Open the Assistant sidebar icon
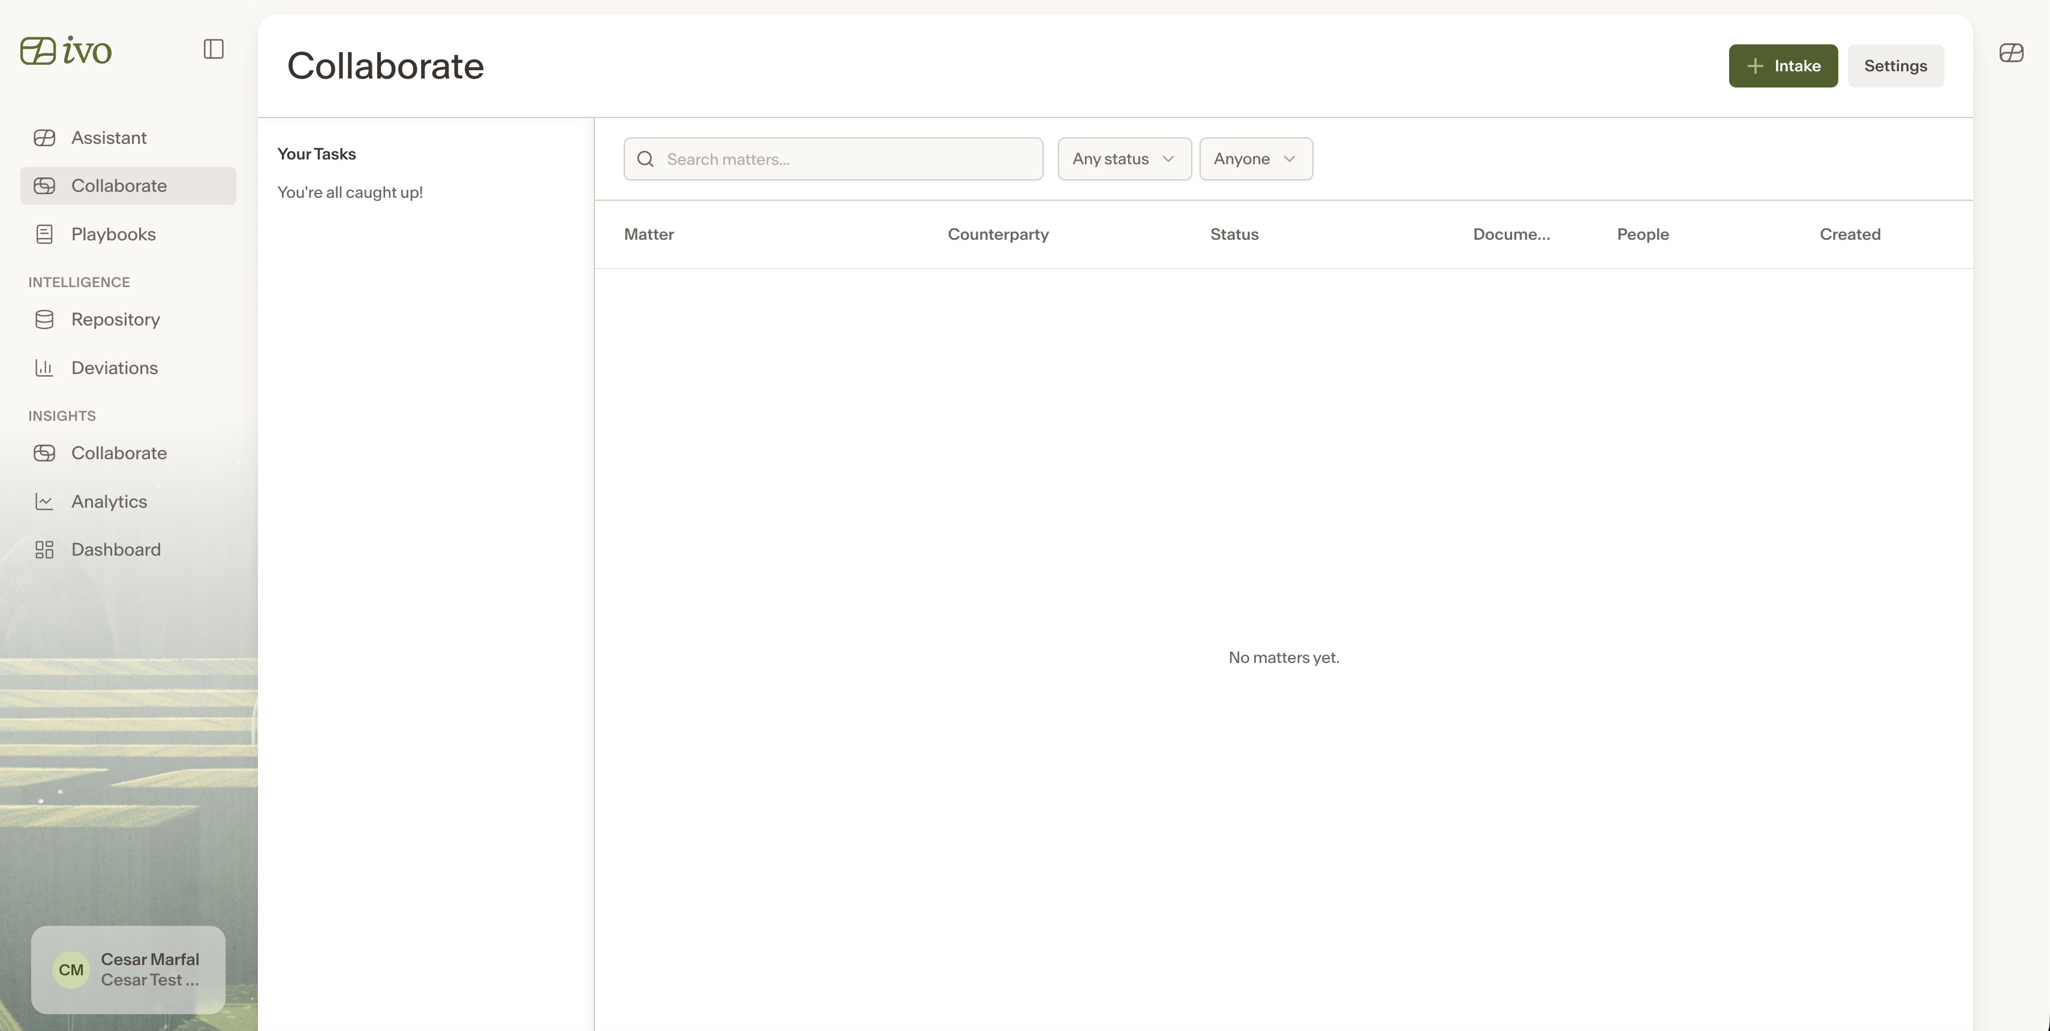Screen dimensions: 2050x1031 pos(44,138)
